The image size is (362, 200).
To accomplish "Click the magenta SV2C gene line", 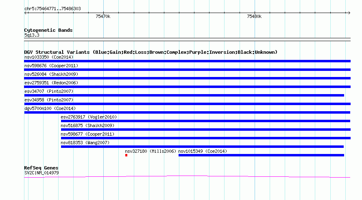I will point(187,177).
